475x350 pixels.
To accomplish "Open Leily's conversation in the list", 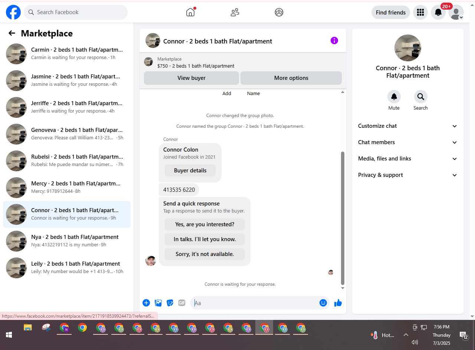I will [67, 268].
